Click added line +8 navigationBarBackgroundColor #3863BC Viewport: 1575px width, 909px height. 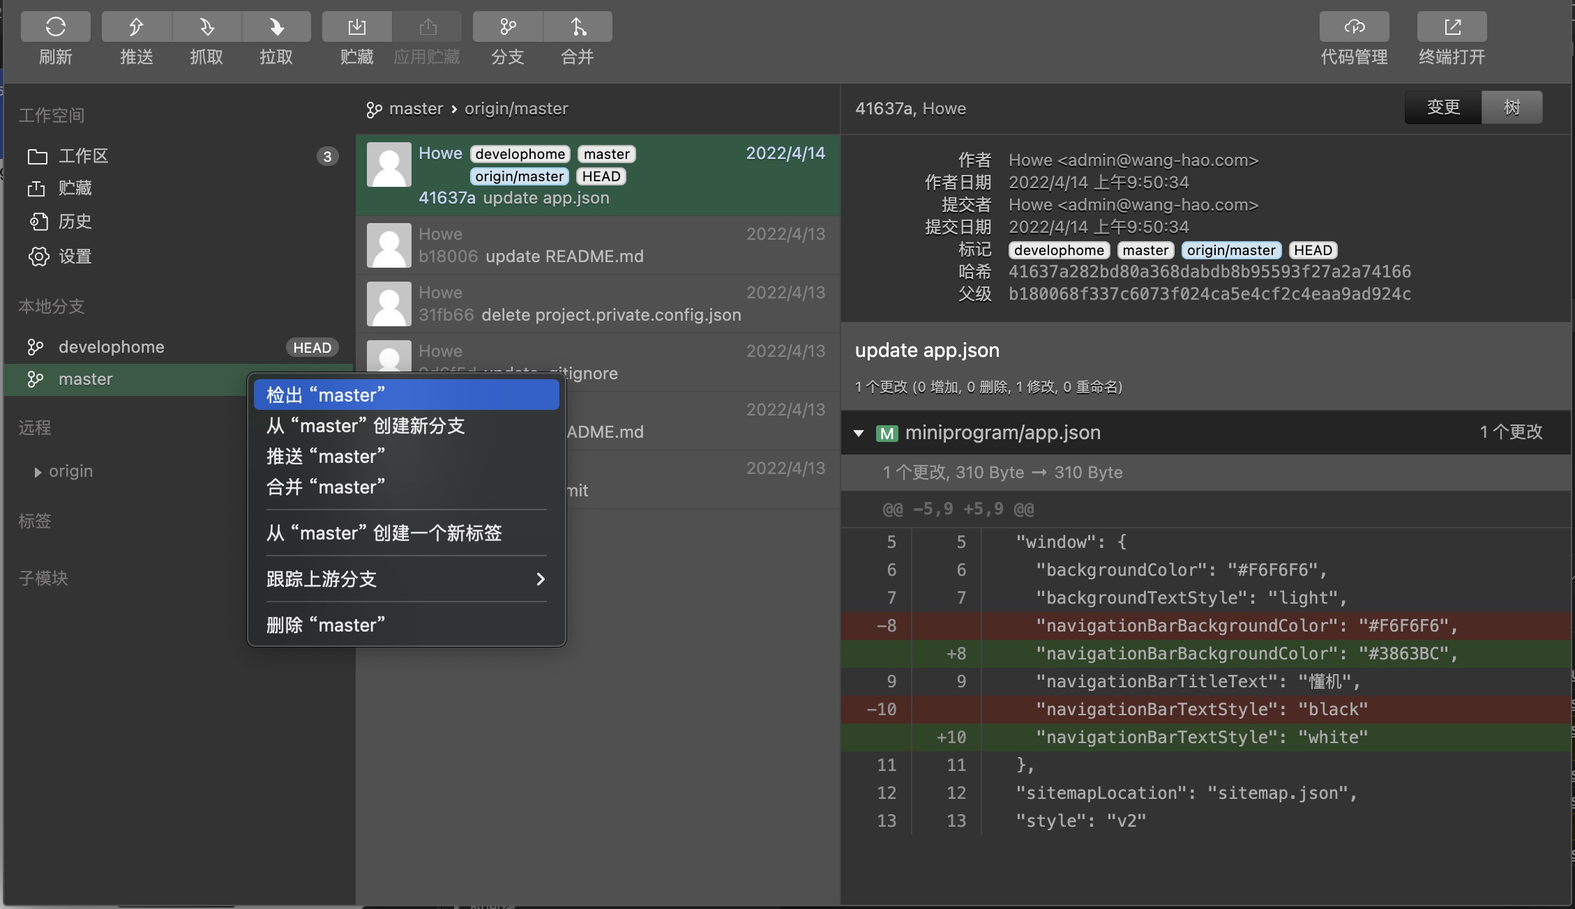[x=1206, y=654]
